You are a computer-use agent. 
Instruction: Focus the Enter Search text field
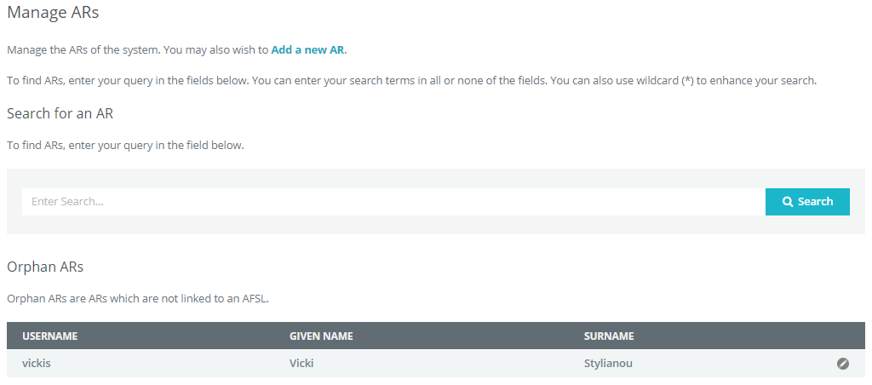click(x=393, y=202)
